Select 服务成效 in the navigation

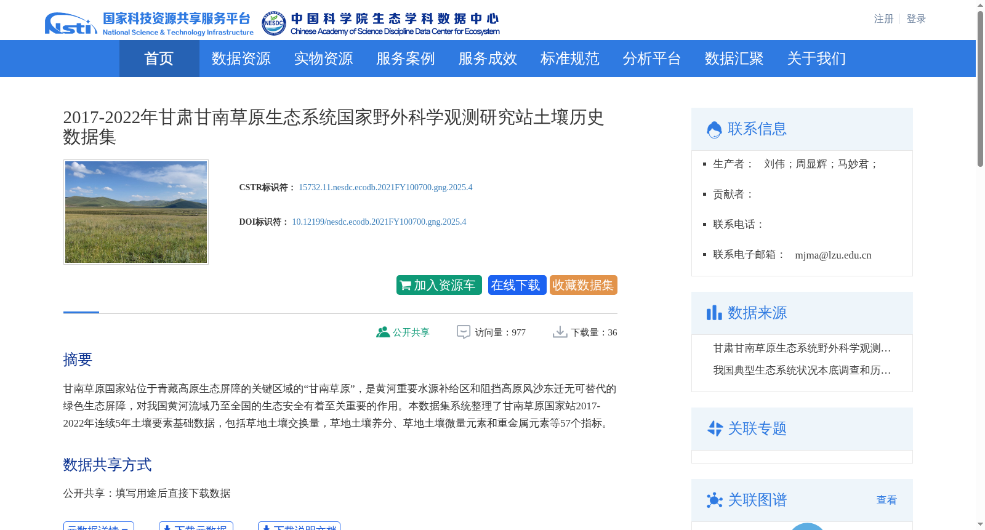pyautogui.click(x=488, y=58)
